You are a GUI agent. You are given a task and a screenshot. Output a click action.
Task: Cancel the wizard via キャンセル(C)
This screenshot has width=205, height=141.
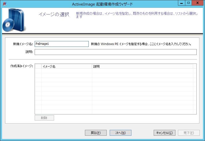[165, 133]
